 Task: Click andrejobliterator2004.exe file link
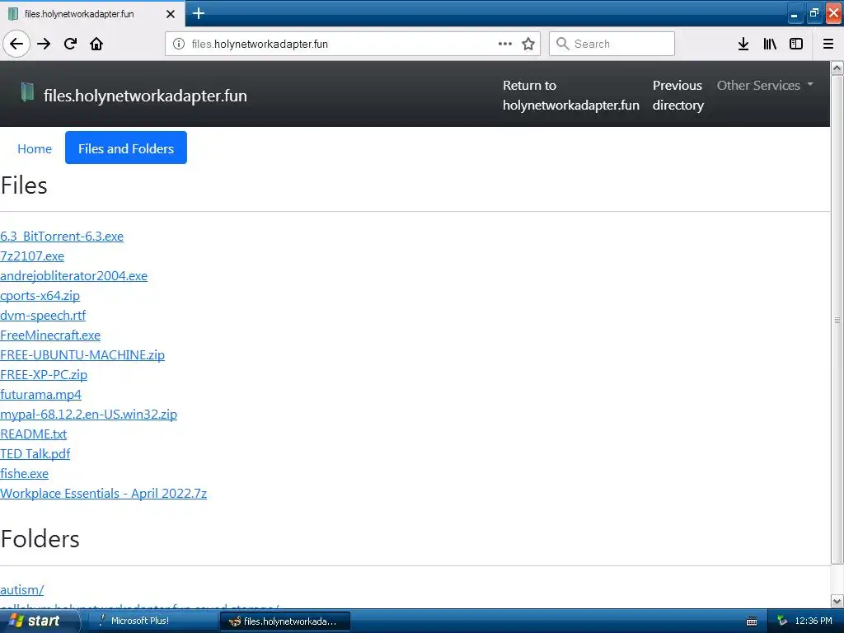(73, 275)
